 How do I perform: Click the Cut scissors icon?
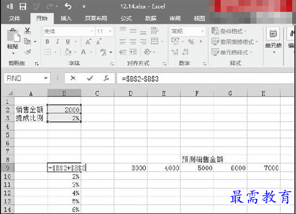tap(27, 30)
